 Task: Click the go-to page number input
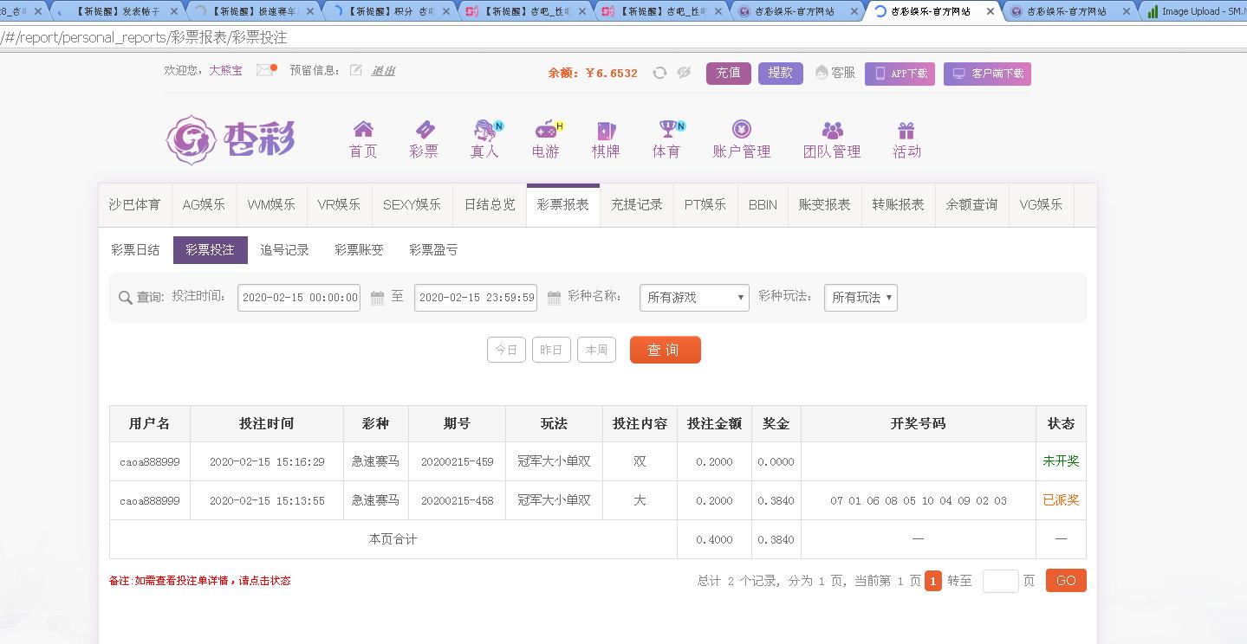coord(1001,581)
